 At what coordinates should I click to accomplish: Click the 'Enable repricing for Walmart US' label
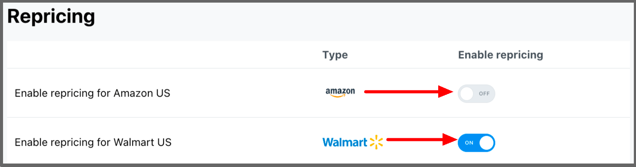point(93,142)
